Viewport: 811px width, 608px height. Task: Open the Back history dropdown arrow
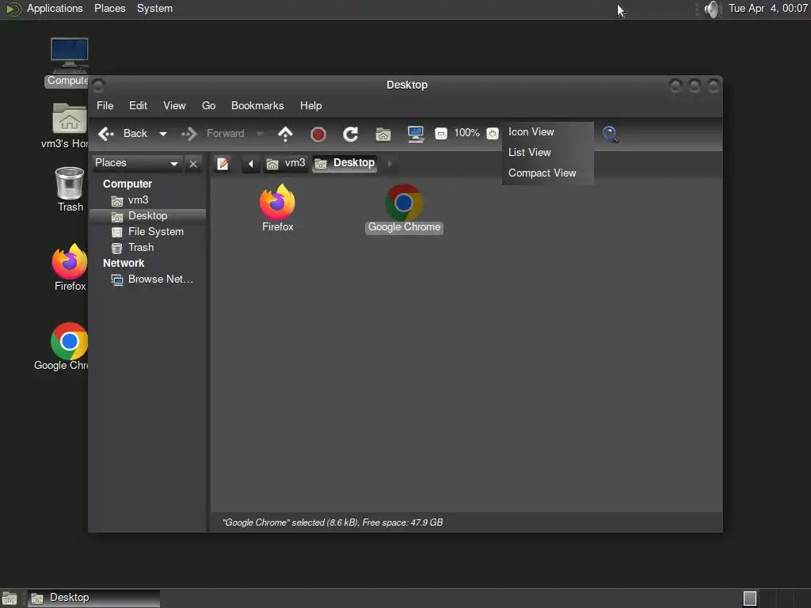coord(163,134)
